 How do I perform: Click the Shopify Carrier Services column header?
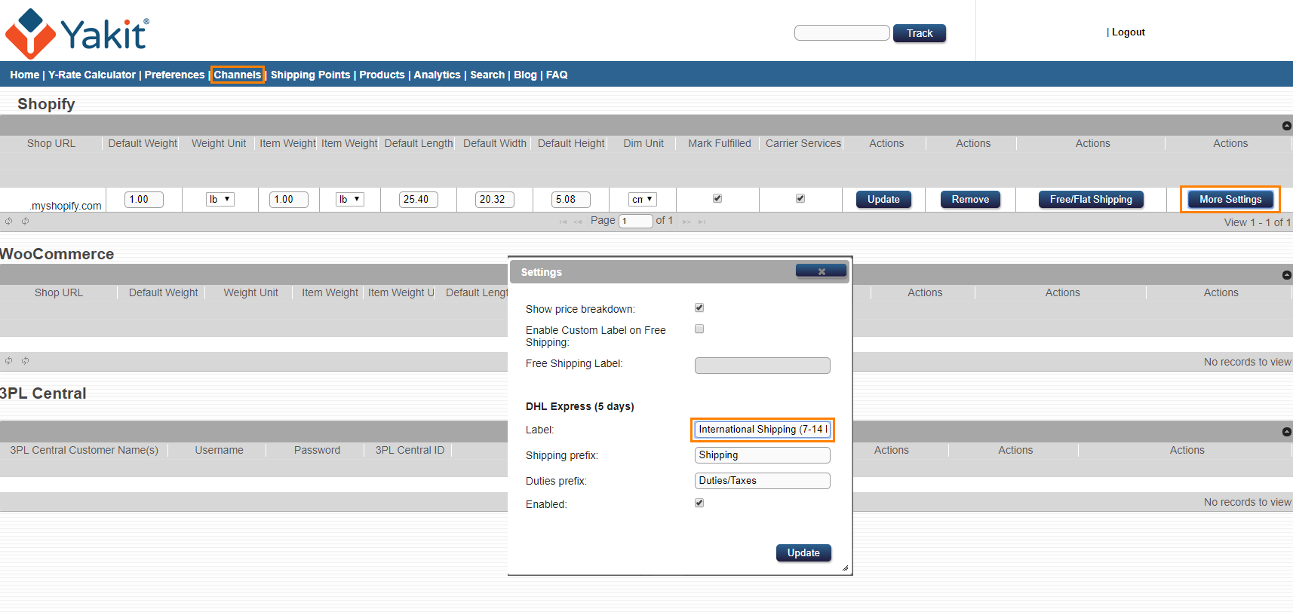point(803,143)
